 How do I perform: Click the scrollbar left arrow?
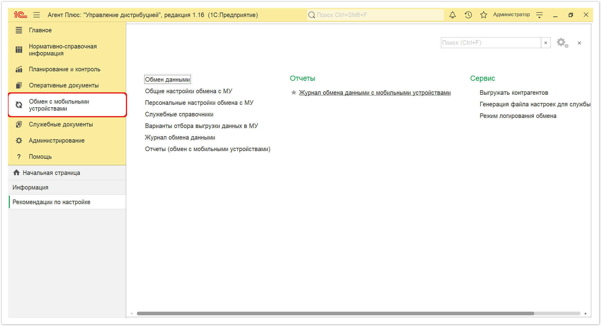(131, 314)
